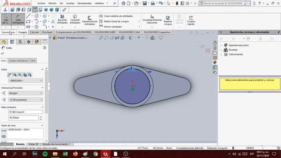Click the Print icon in the top toolbar
Screen dimensions: 281x158
tap(152, 3)
